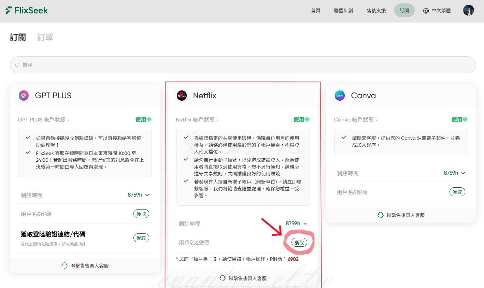Screen dimensions: 484x288
Task: Click the Netflix card title
Action: tap(205, 96)
